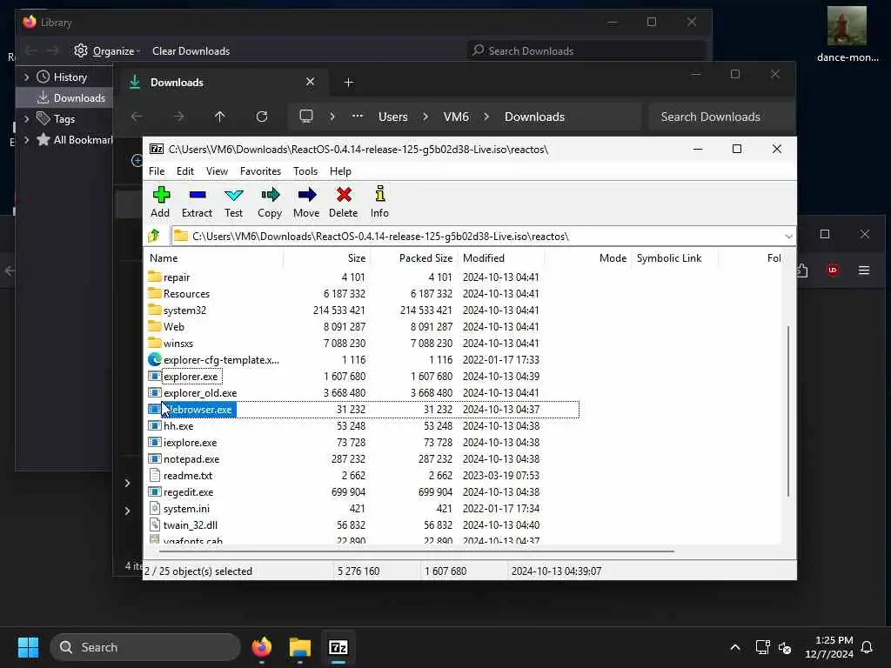Open the View menu in 7-Zip
This screenshot has width=891, height=668.
point(217,171)
